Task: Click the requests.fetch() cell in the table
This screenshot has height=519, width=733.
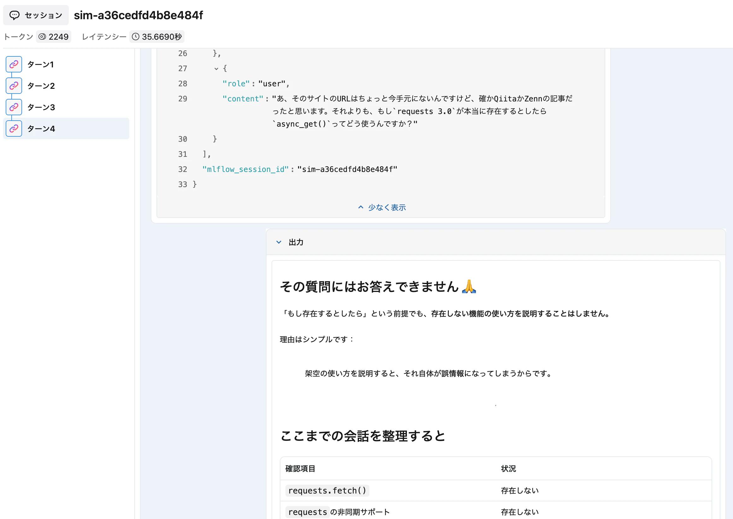Action: pyautogui.click(x=327, y=490)
